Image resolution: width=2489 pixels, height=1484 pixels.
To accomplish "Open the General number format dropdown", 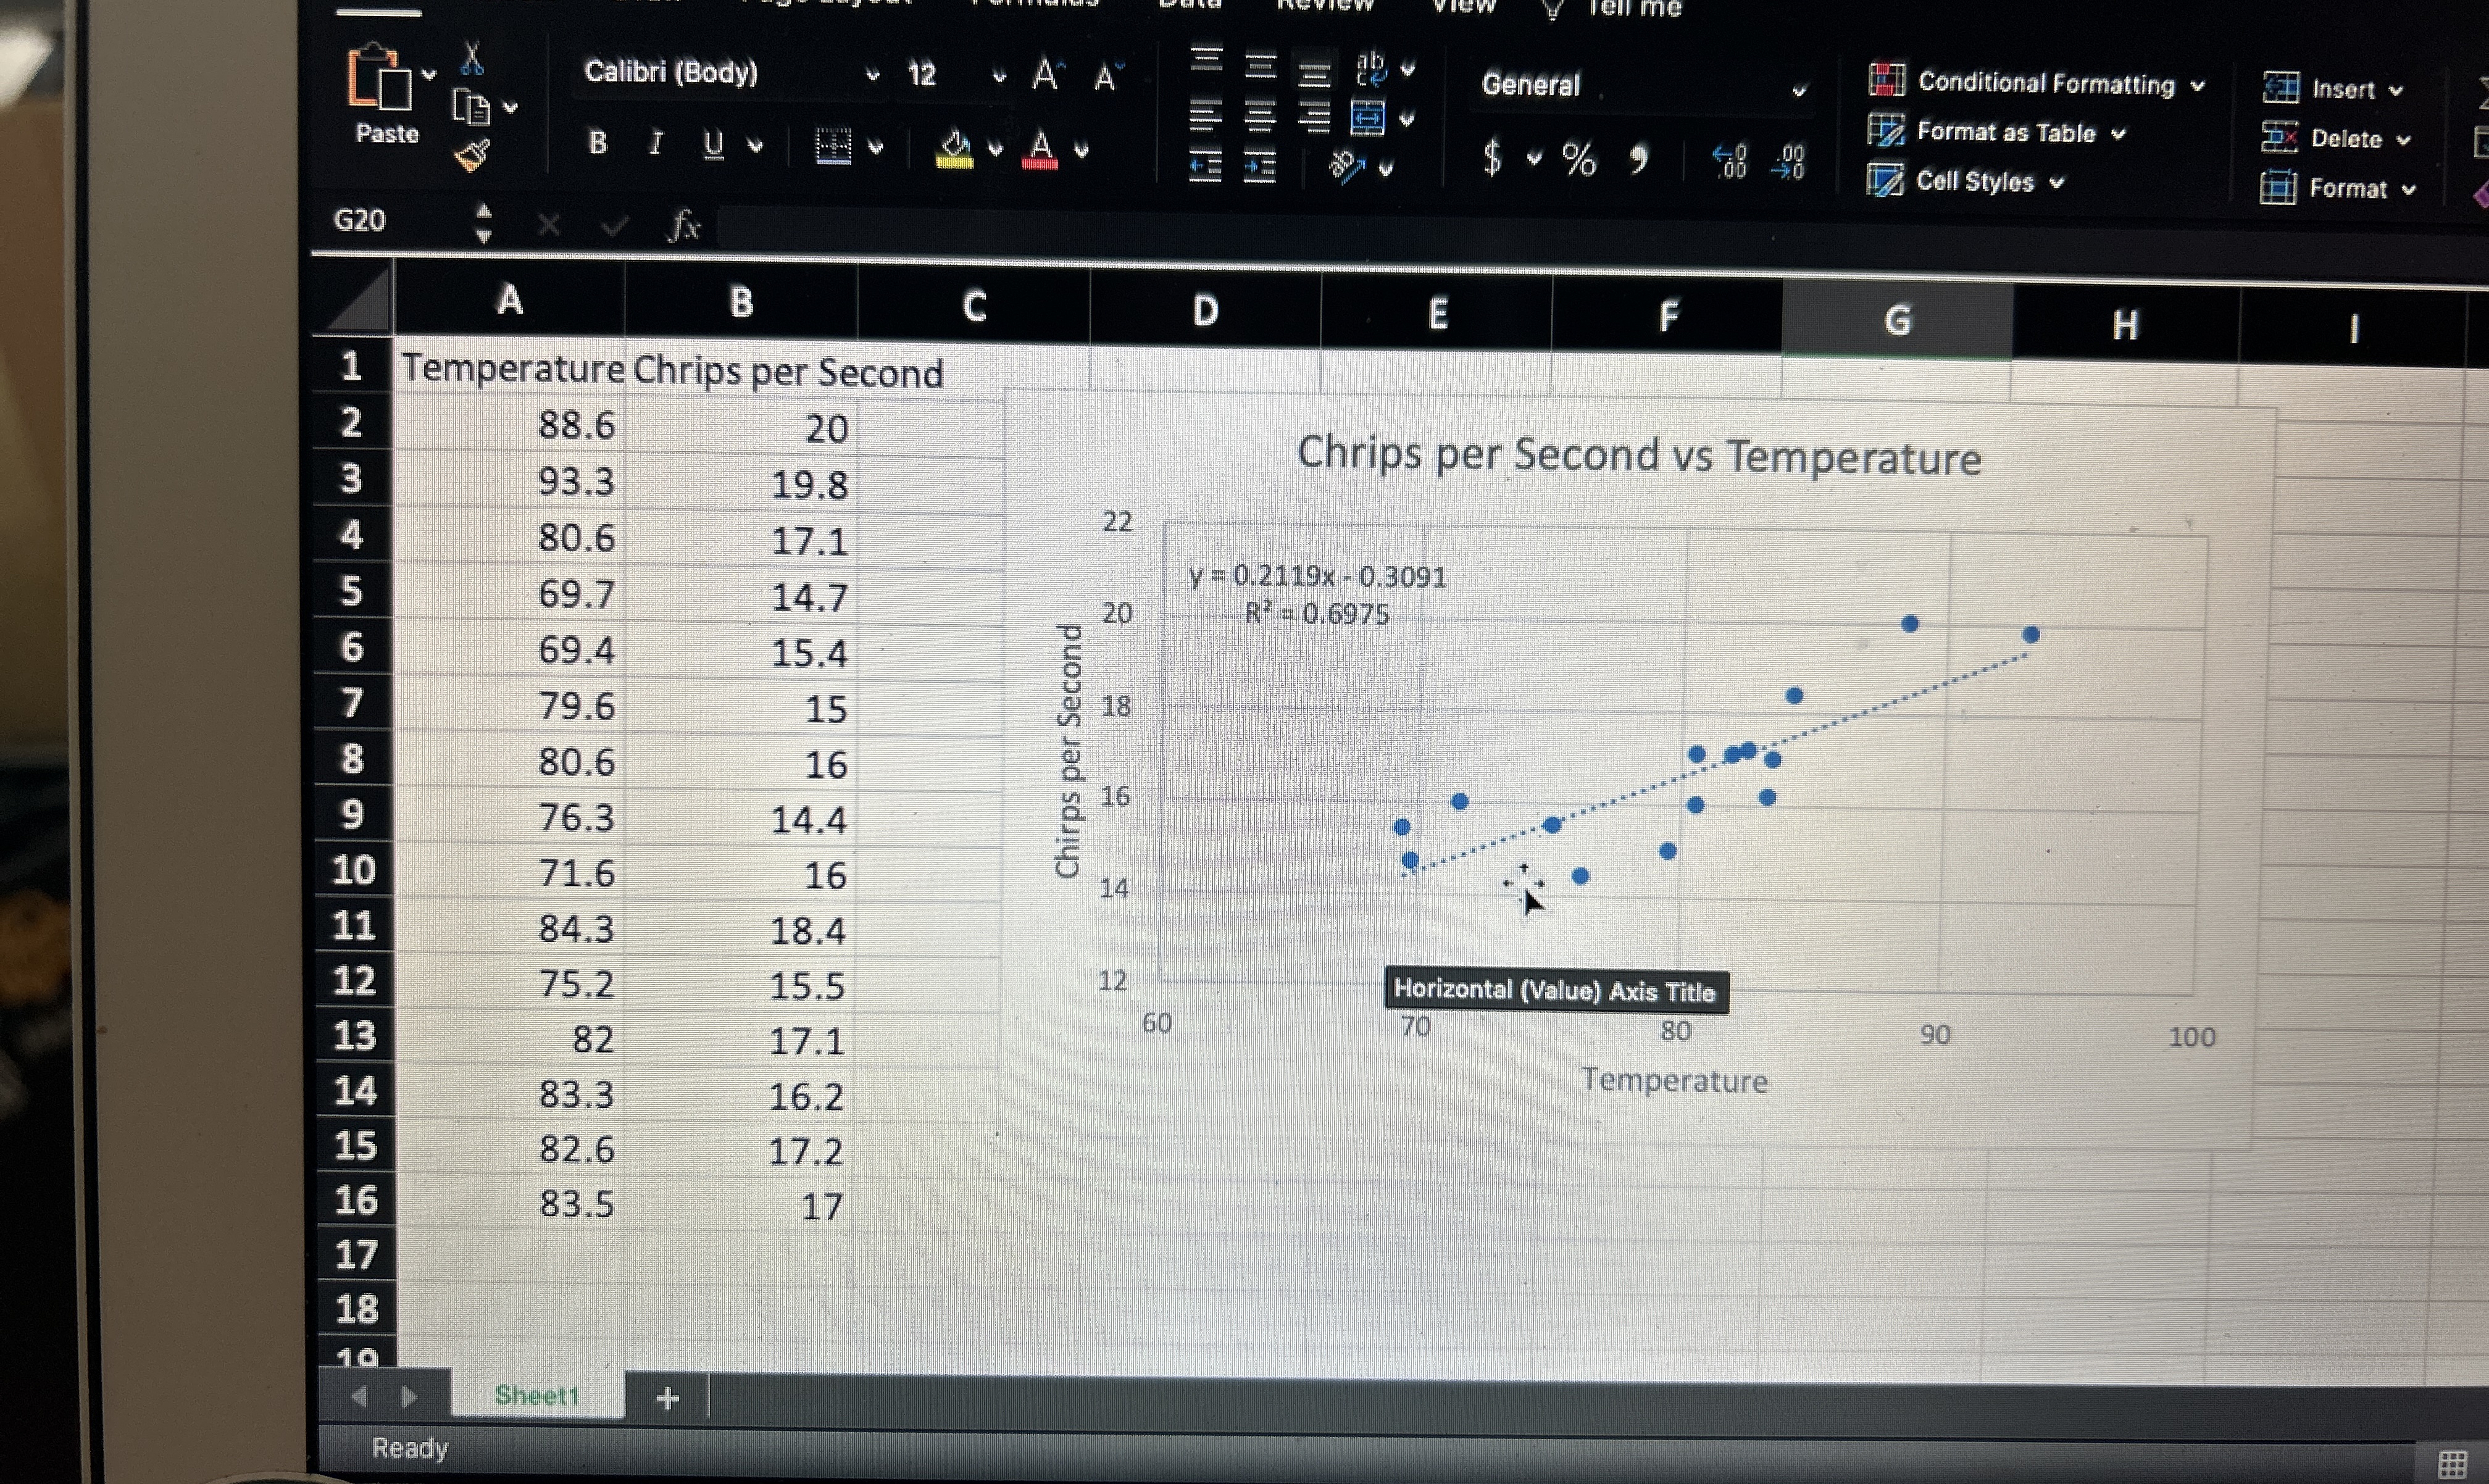I will (1798, 90).
